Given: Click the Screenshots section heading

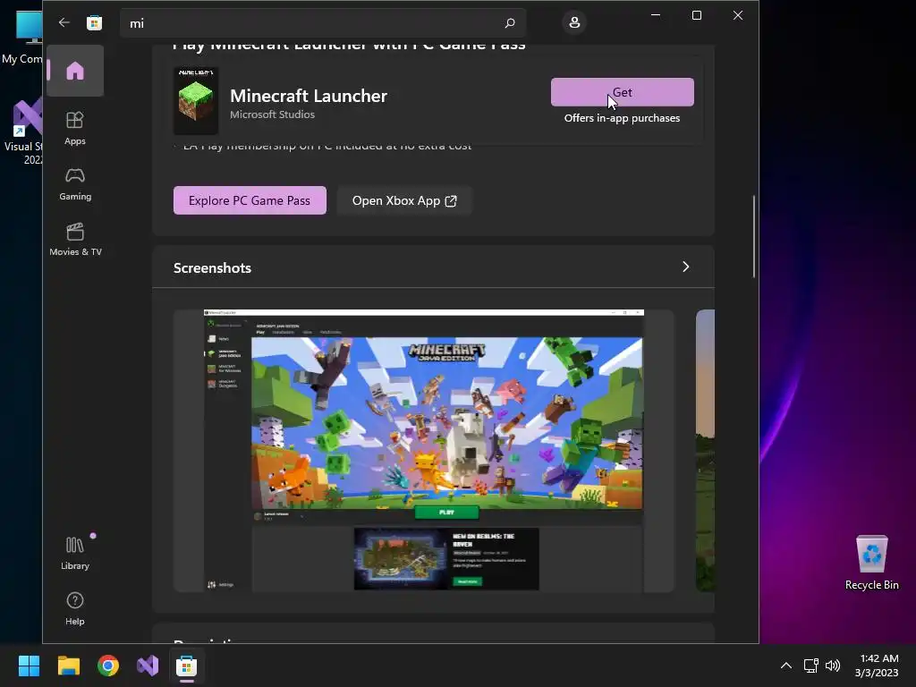Looking at the screenshot, I should point(212,267).
